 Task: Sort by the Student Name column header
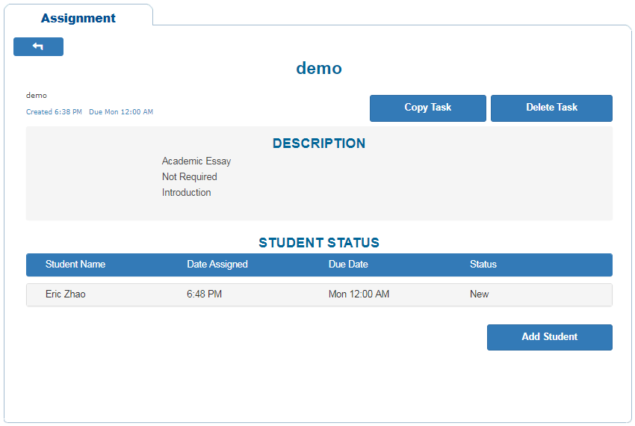[75, 265]
